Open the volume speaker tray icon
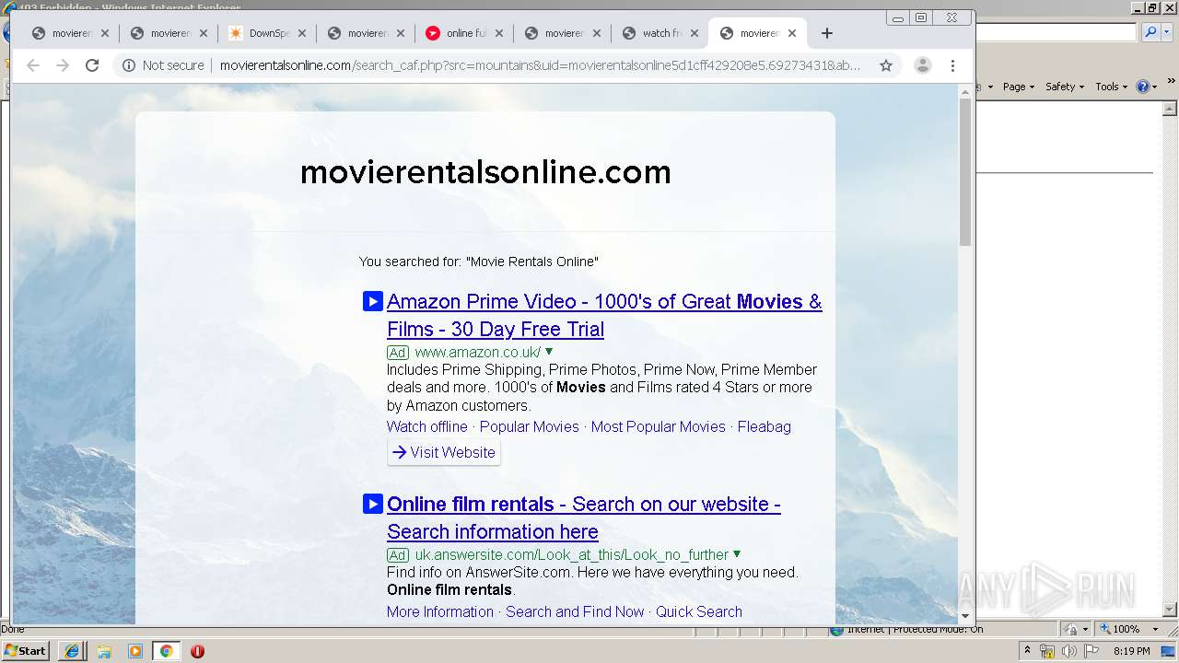Viewport: 1179px width, 663px height. coord(1068,651)
